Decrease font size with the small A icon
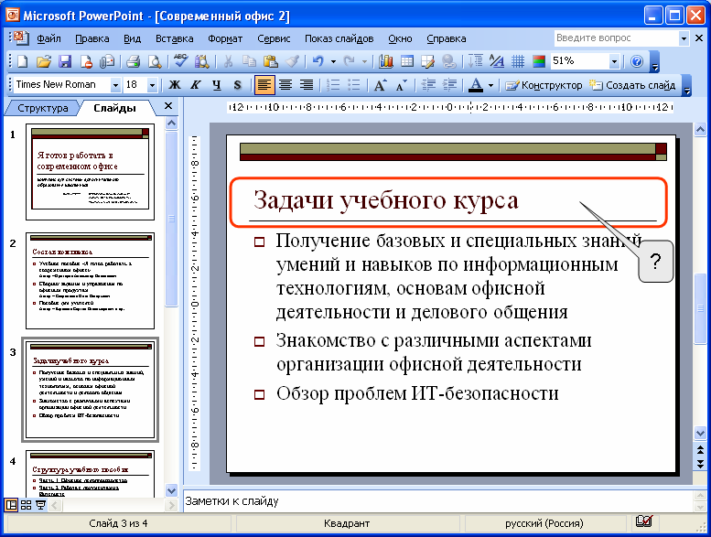The width and height of the screenshot is (711, 537). [402, 85]
